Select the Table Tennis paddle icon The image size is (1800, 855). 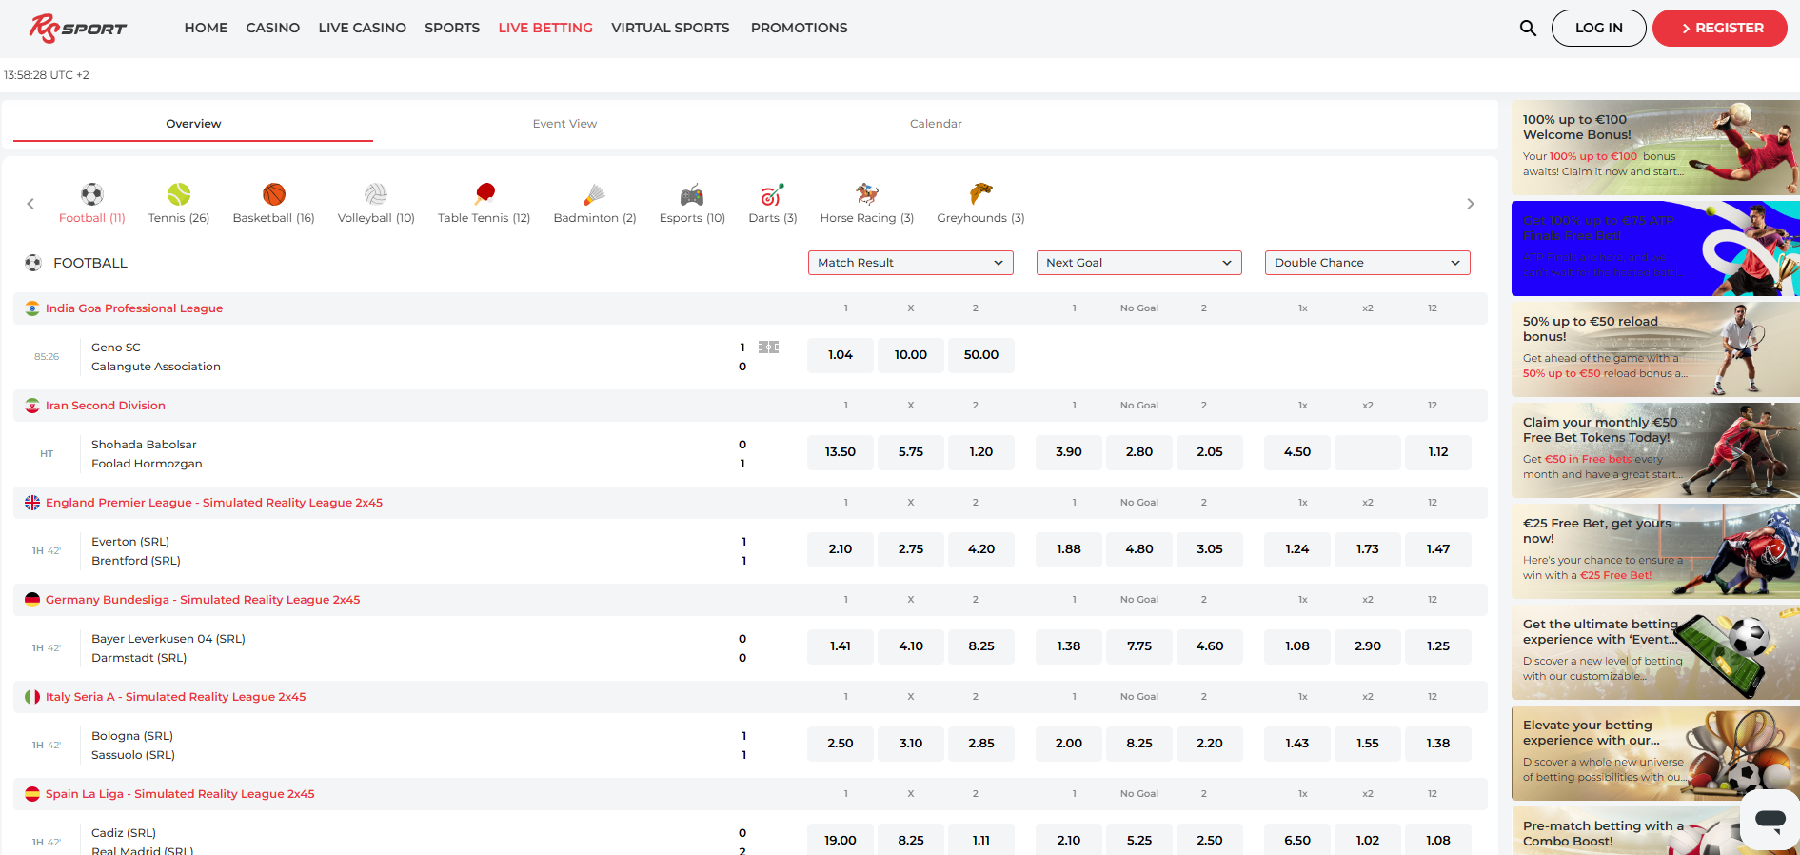tap(485, 194)
